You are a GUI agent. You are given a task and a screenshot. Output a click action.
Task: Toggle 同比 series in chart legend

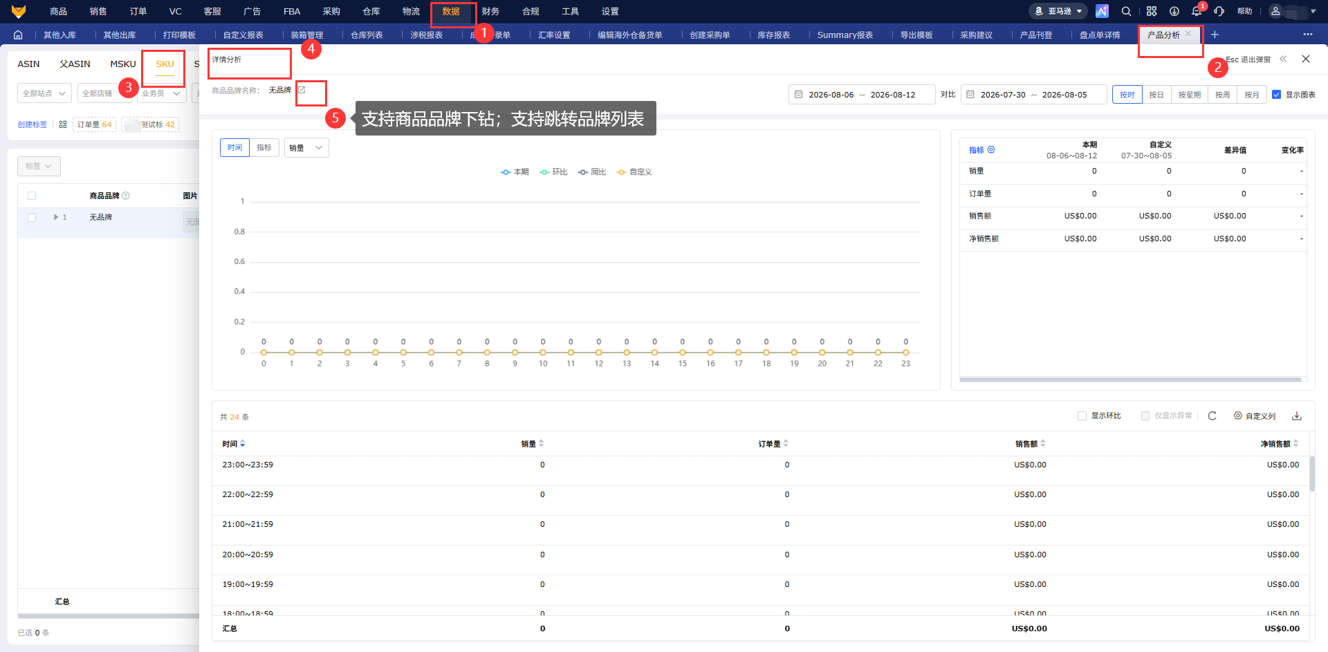pos(592,171)
